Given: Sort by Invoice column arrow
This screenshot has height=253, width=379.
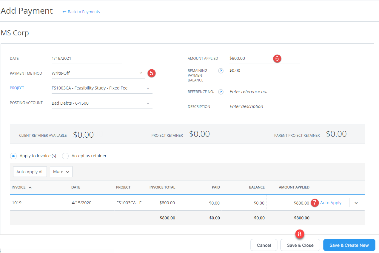Looking at the screenshot, I should (x=30, y=188).
